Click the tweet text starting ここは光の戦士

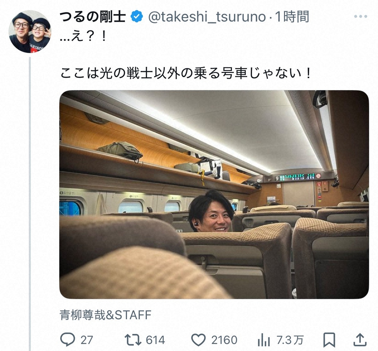[x=186, y=74]
